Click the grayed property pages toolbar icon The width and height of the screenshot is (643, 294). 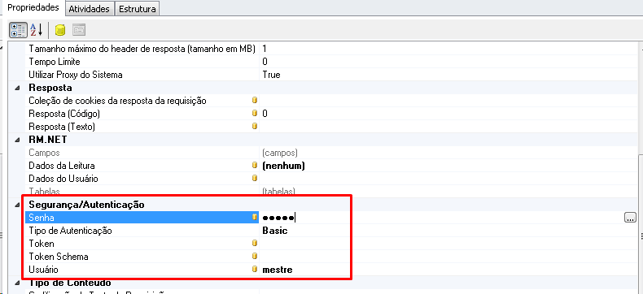(x=79, y=30)
